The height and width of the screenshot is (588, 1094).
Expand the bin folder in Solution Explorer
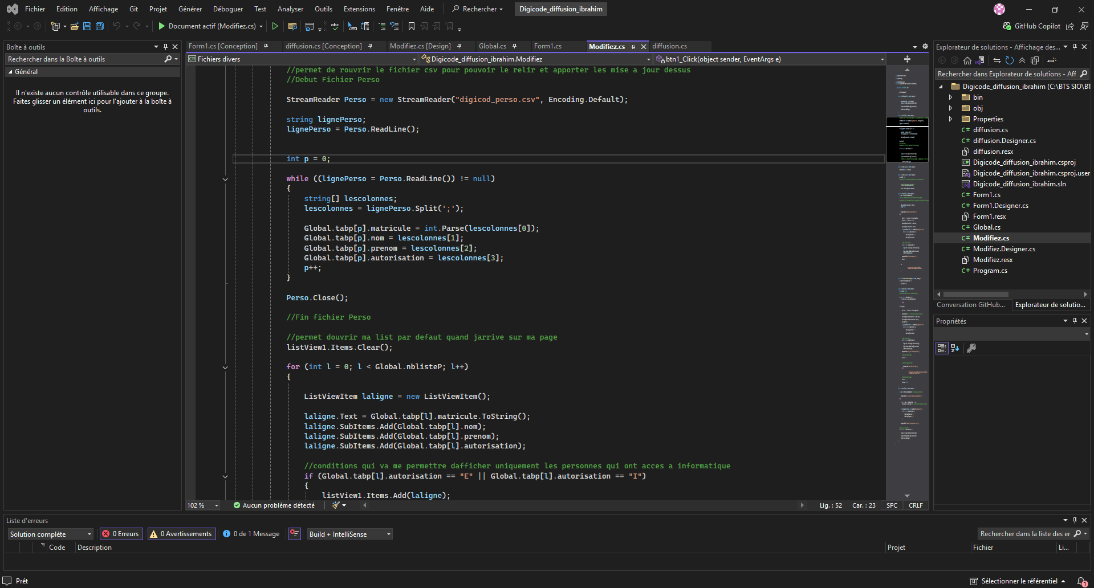(x=950, y=97)
